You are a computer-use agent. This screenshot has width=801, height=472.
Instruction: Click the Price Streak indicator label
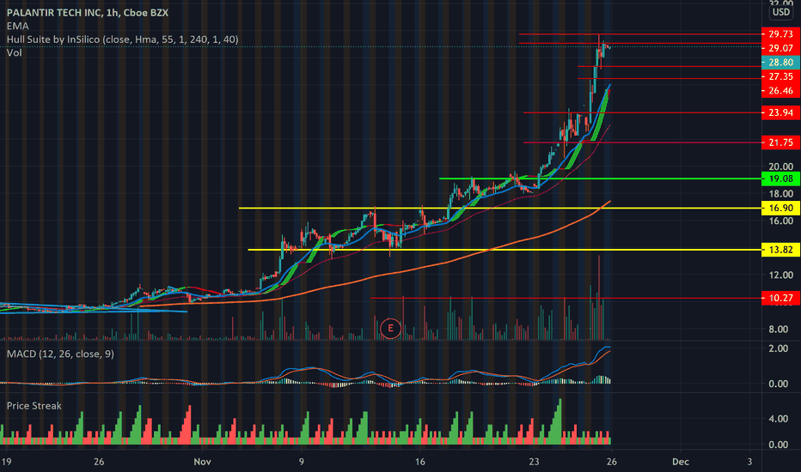tap(34, 406)
